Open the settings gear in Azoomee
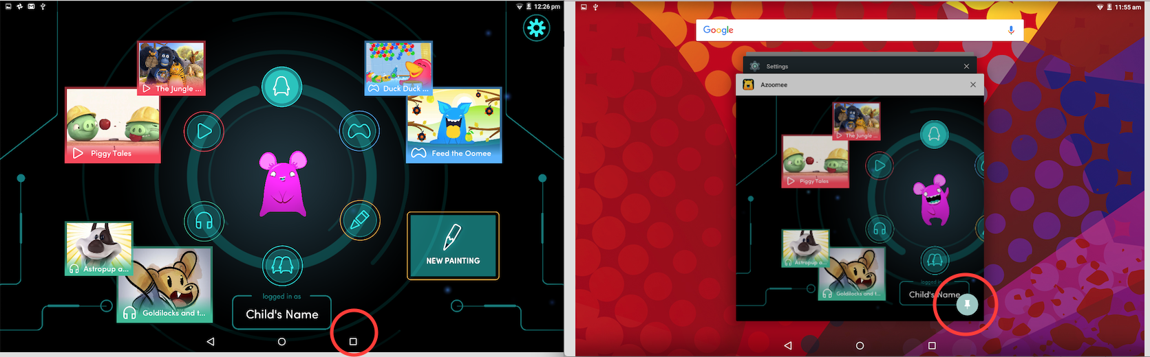 536,28
